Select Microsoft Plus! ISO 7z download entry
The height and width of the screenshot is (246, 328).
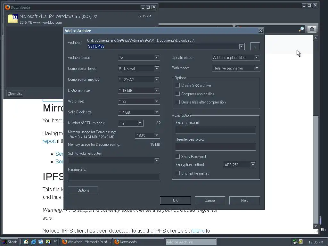click(x=81, y=19)
